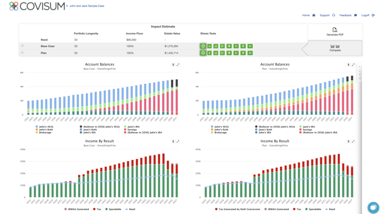Click the Portfolio Longevity column header
381x214 pixels.
click(x=86, y=34)
